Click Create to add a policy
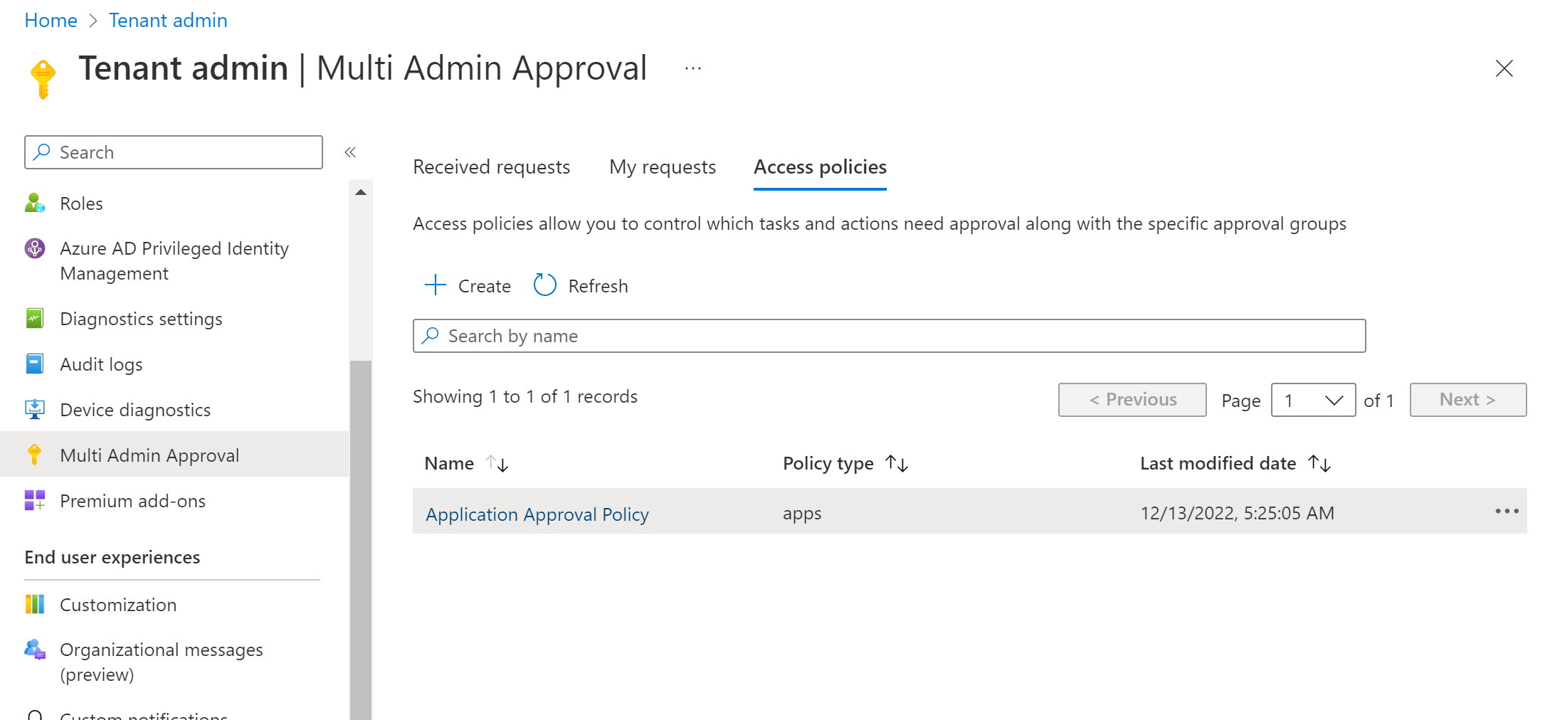The height and width of the screenshot is (720, 1550). 468,286
